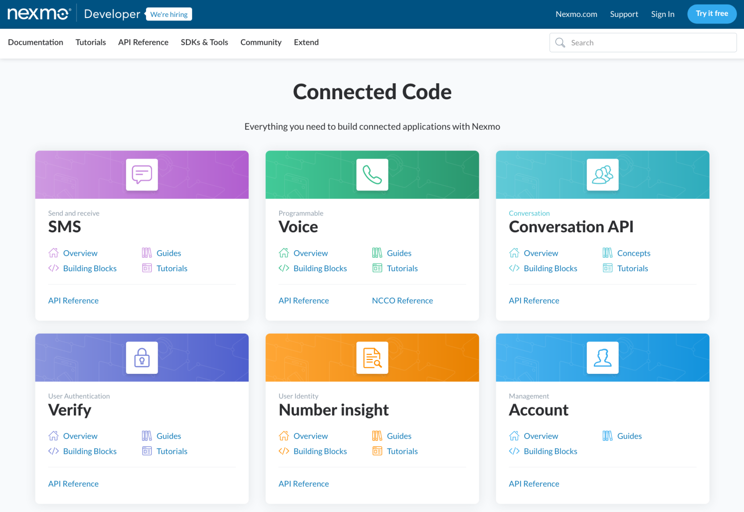Open Number insight Guides text link
The height and width of the screenshot is (512, 744).
[x=399, y=436]
